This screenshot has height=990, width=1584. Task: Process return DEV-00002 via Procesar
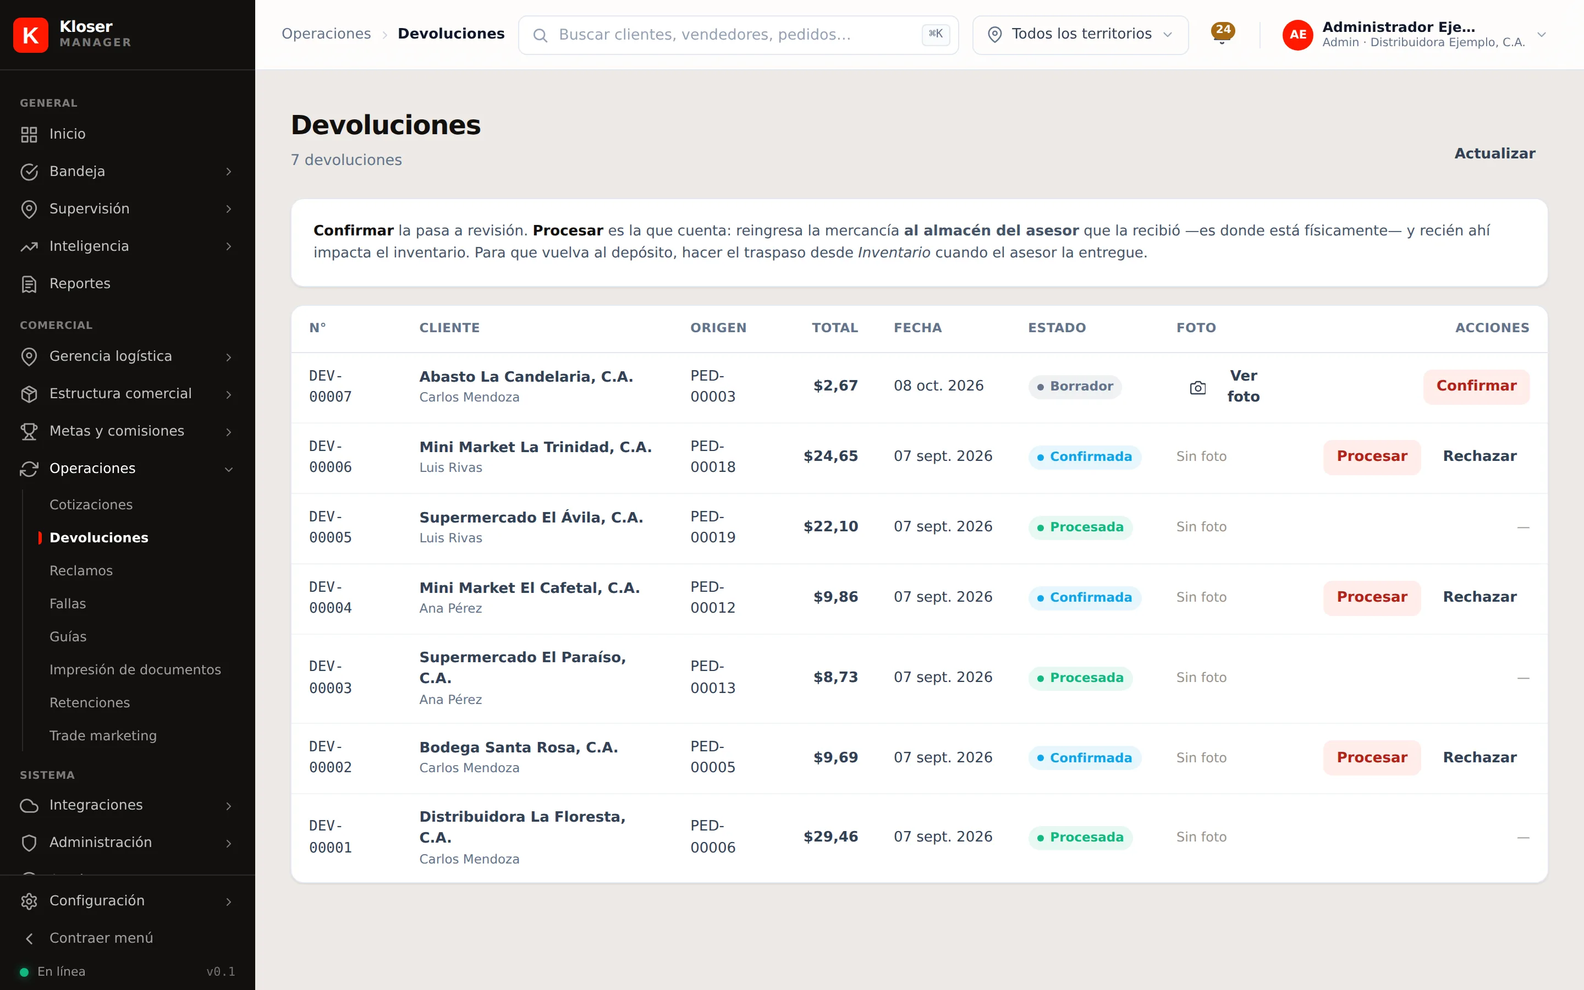coord(1372,757)
